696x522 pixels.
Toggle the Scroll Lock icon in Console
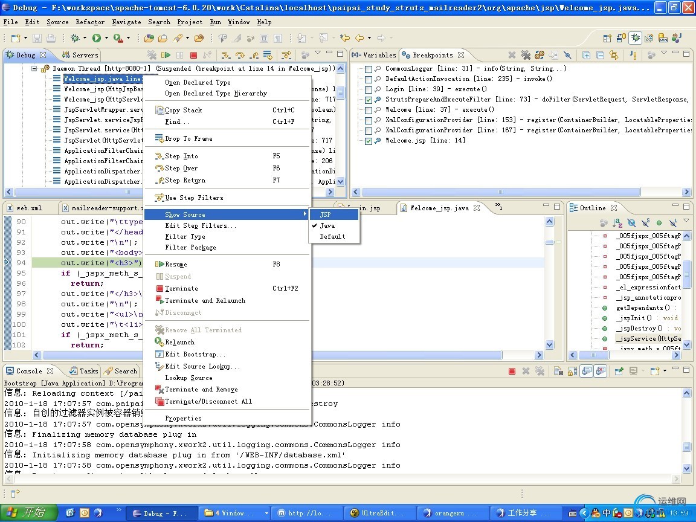573,371
